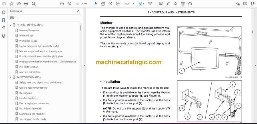This screenshot has height=124, width=257.
Task: Click the 'Installation' section heading
Action: click(x=111, y=82)
